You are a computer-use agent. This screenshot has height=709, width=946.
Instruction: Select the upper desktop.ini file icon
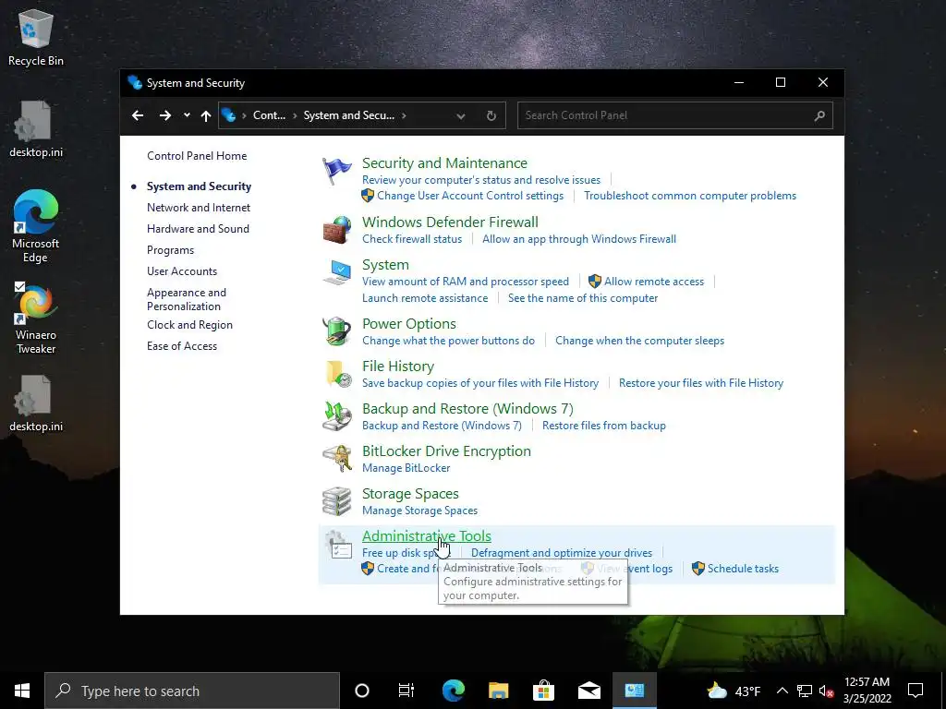(36, 129)
